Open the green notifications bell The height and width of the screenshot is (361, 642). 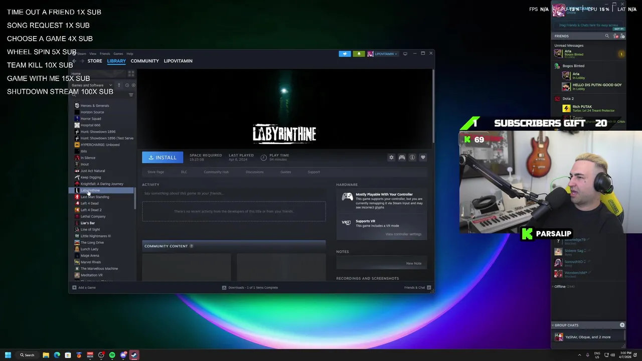pos(359,54)
